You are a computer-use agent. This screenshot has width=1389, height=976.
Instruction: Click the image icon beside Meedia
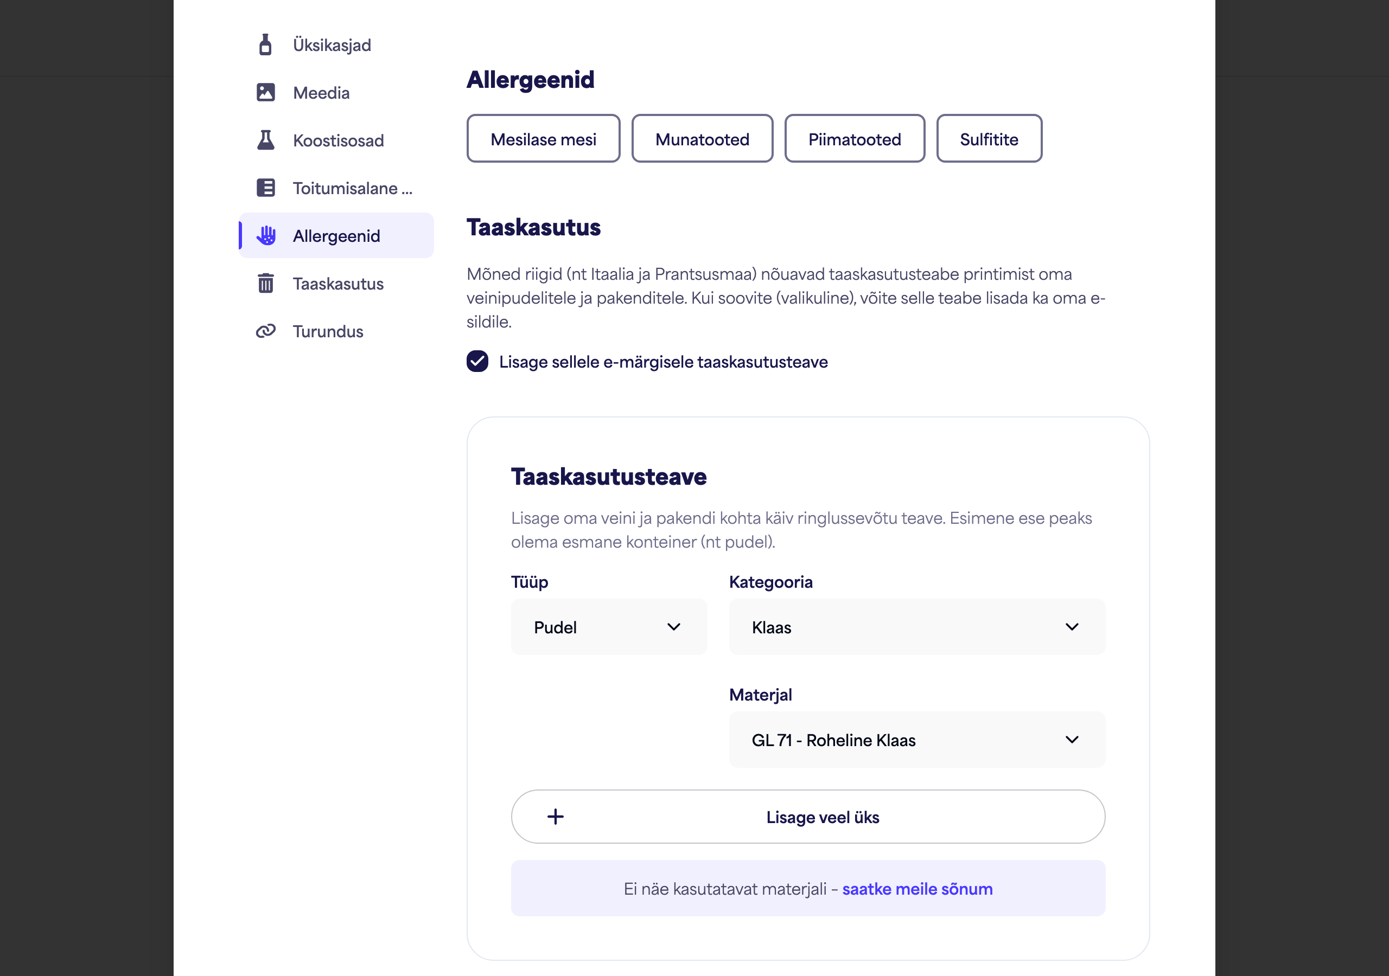point(265,93)
